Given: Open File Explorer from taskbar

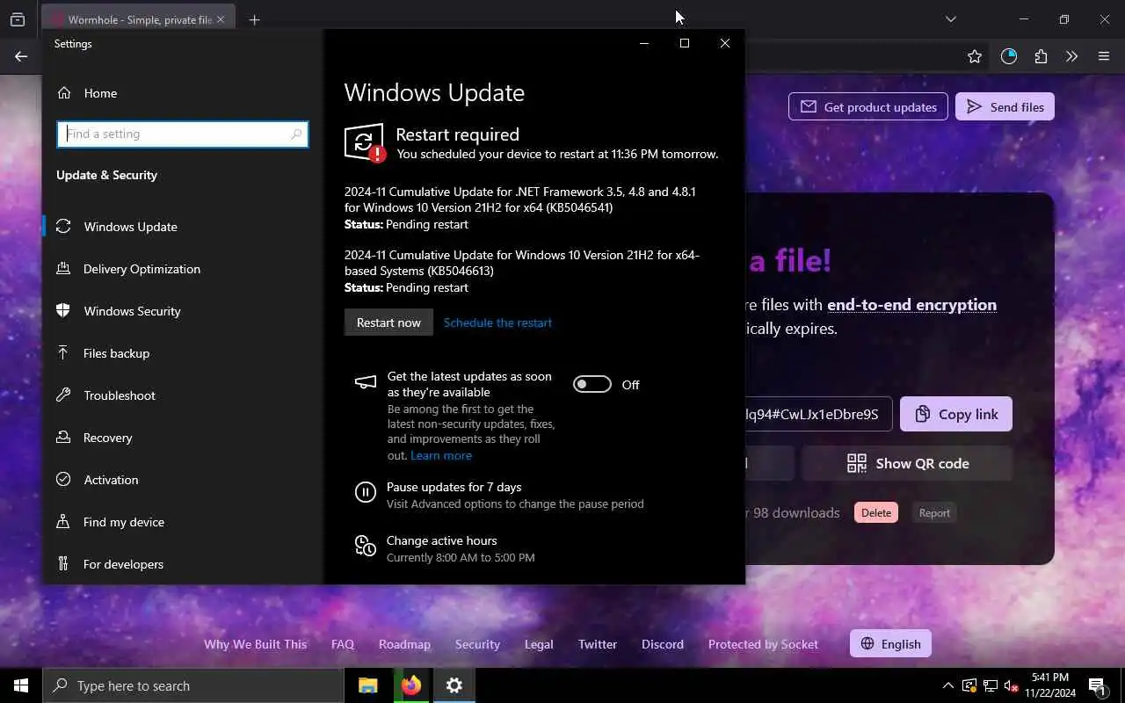Looking at the screenshot, I should coord(368,685).
